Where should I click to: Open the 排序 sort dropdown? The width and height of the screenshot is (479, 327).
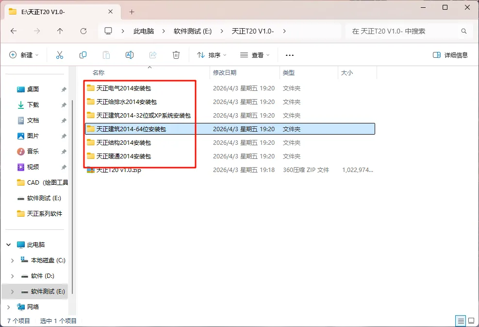pos(212,55)
